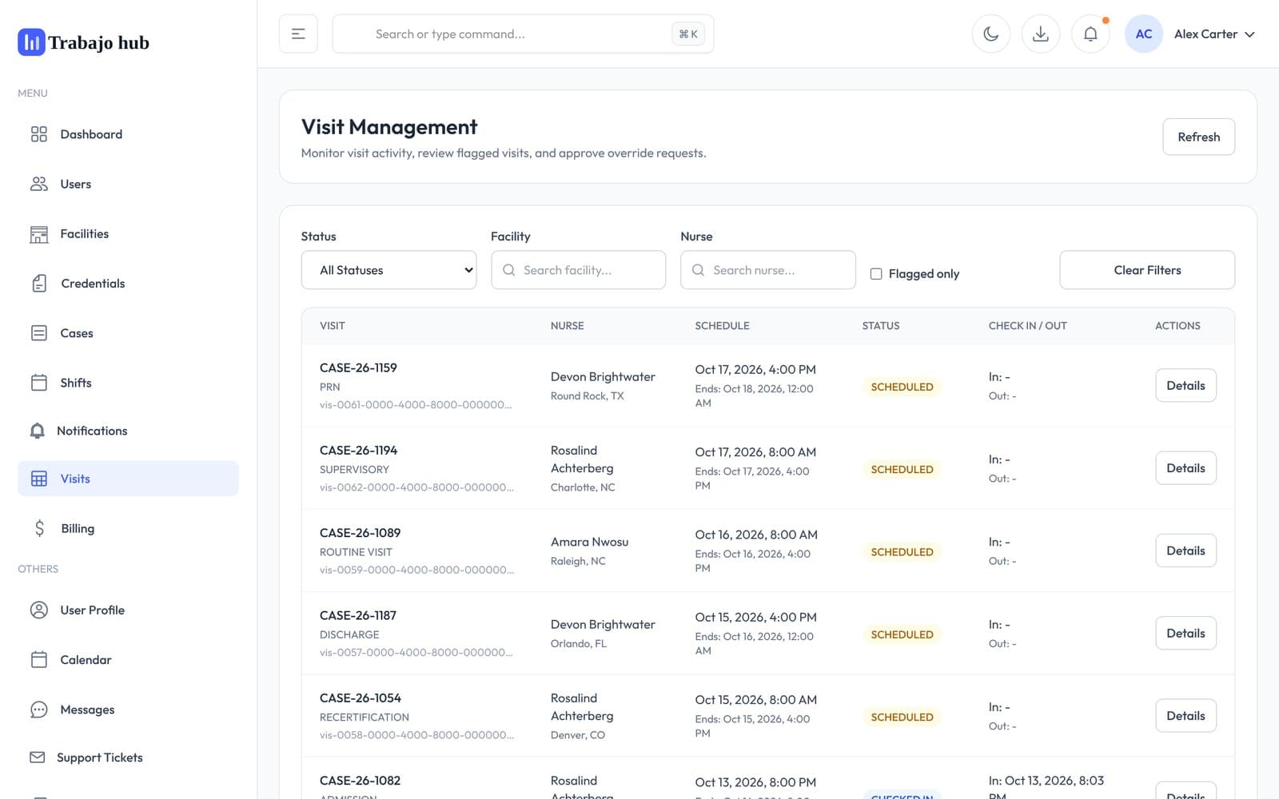This screenshot has width=1279, height=799.
Task: Click the Search or type command box
Action: click(523, 34)
